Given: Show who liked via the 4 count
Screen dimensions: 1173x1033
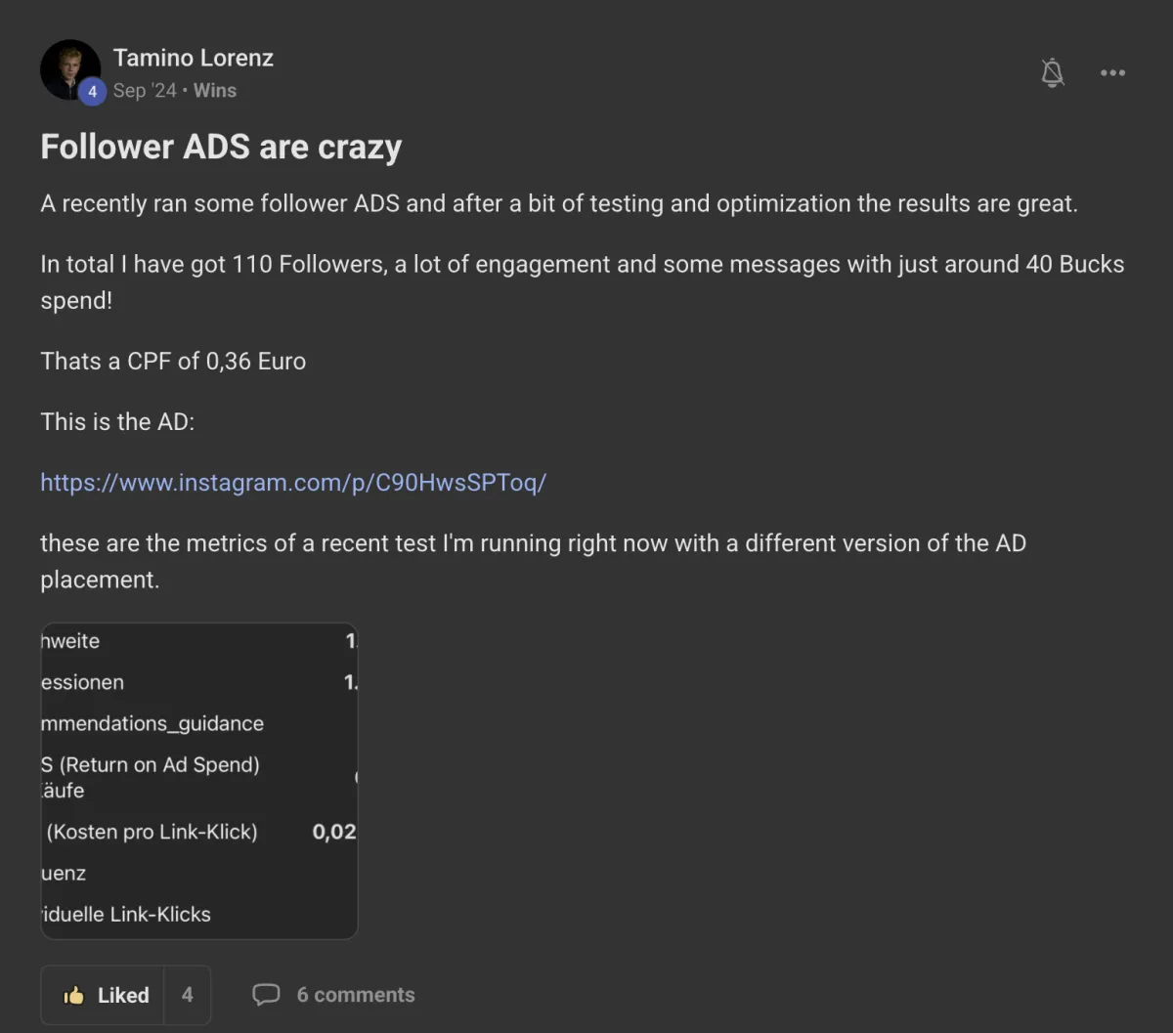Looking at the screenshot, I should [187, 995].
